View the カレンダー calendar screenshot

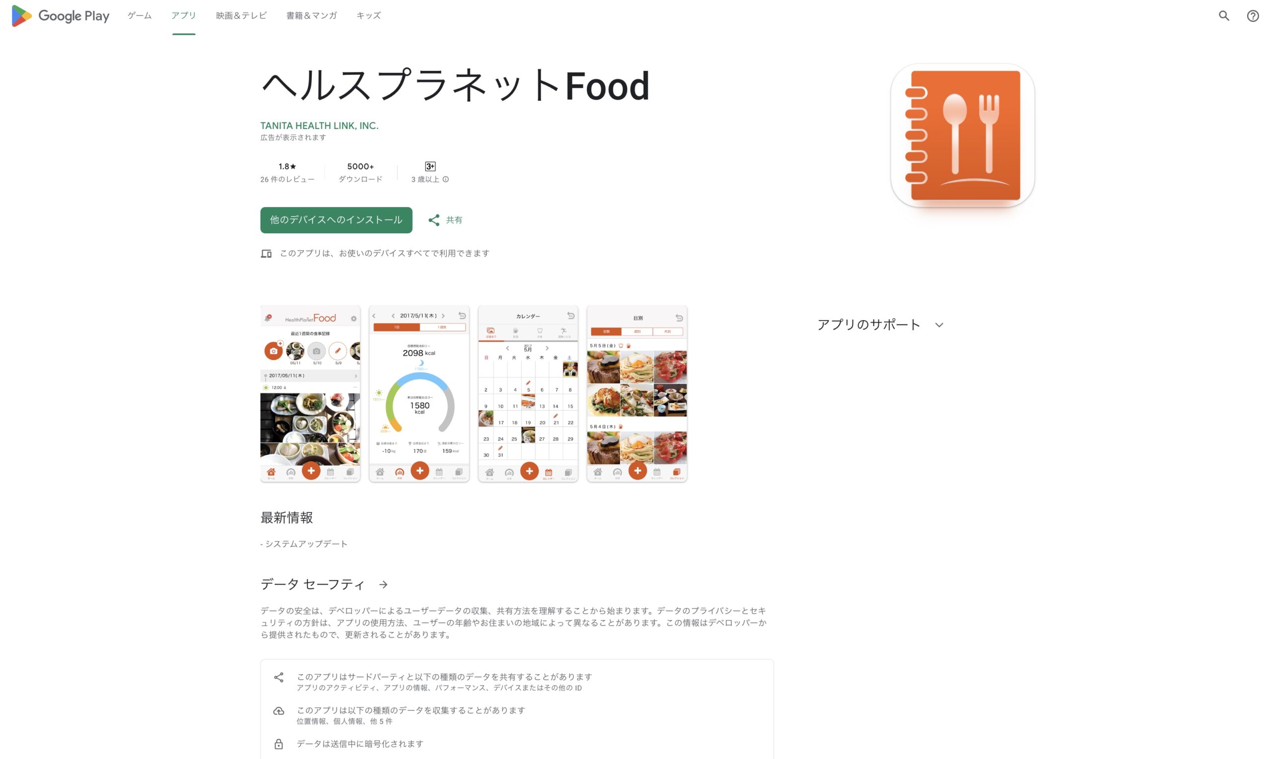(x=528, y=394)
